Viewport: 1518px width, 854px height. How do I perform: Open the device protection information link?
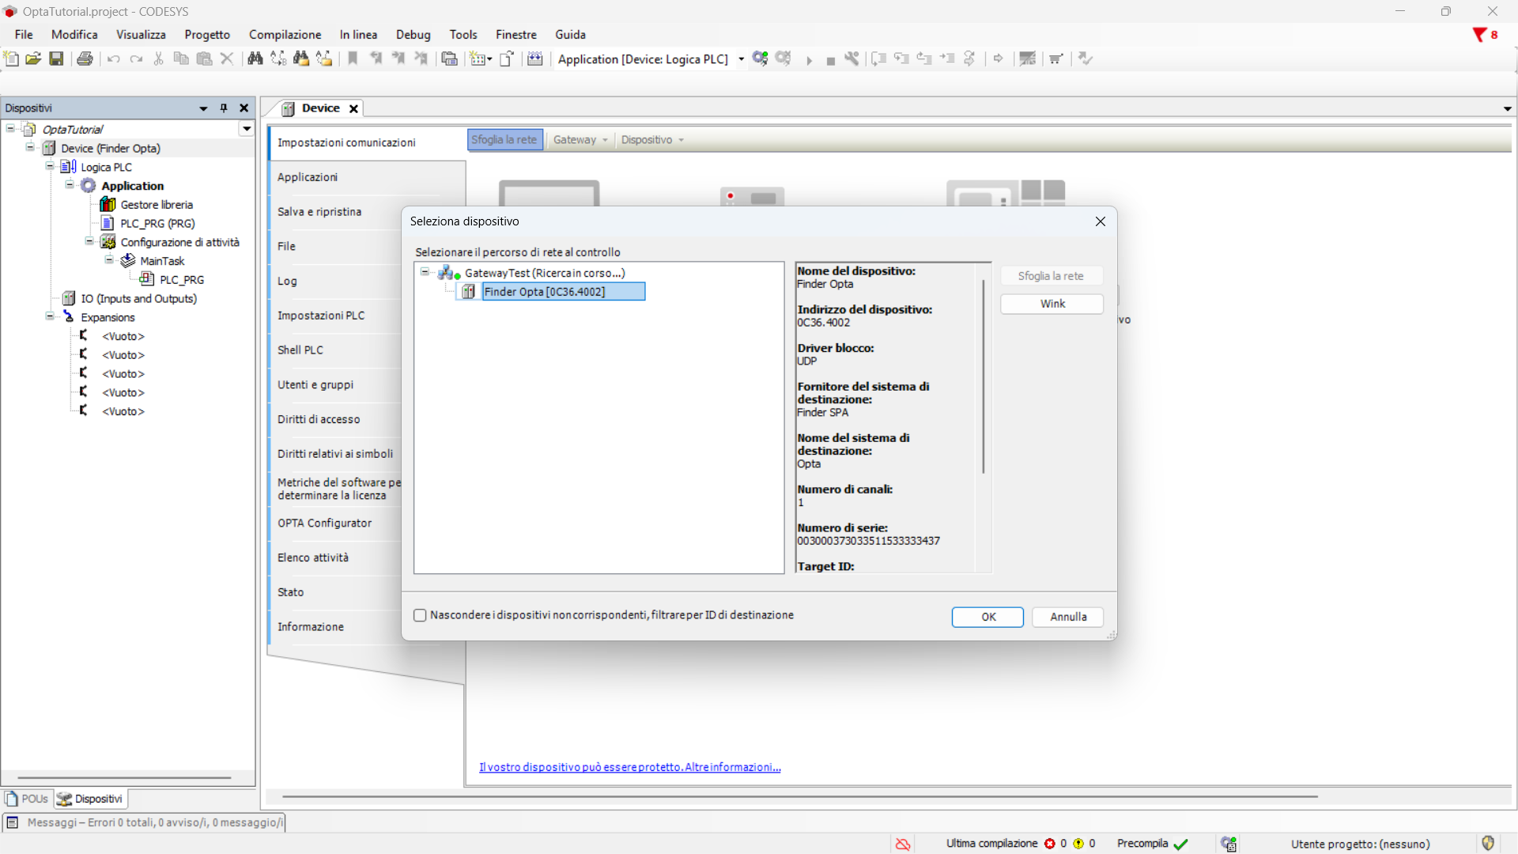[629, 767]
